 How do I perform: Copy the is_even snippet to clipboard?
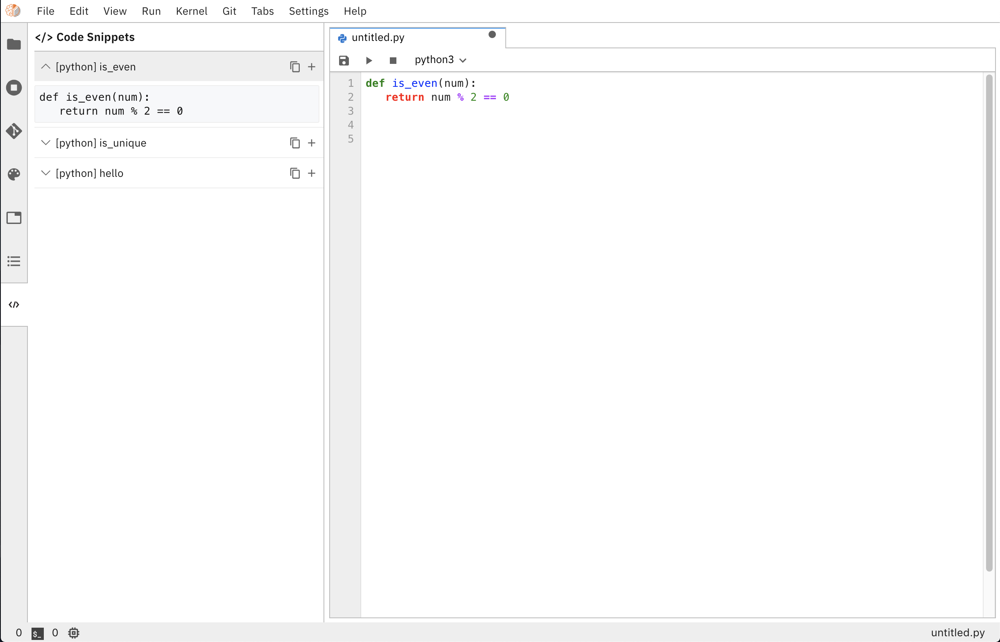295,67
